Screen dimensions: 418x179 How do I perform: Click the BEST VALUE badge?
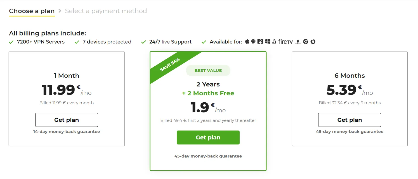coord(208,70)
